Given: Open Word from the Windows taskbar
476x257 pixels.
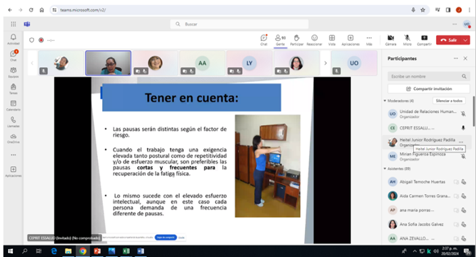Looking at the screenshot, I should (141, 251).
